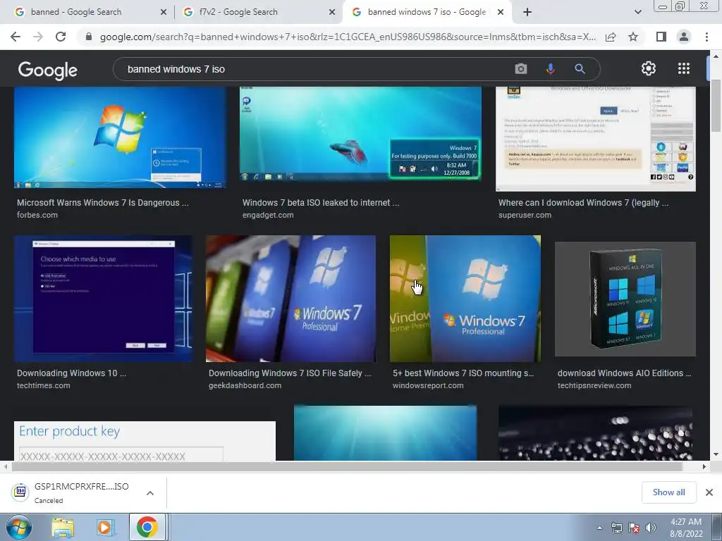
Task: Close the 'banned windows 7 iso' tab
Action: click(501, 13)
